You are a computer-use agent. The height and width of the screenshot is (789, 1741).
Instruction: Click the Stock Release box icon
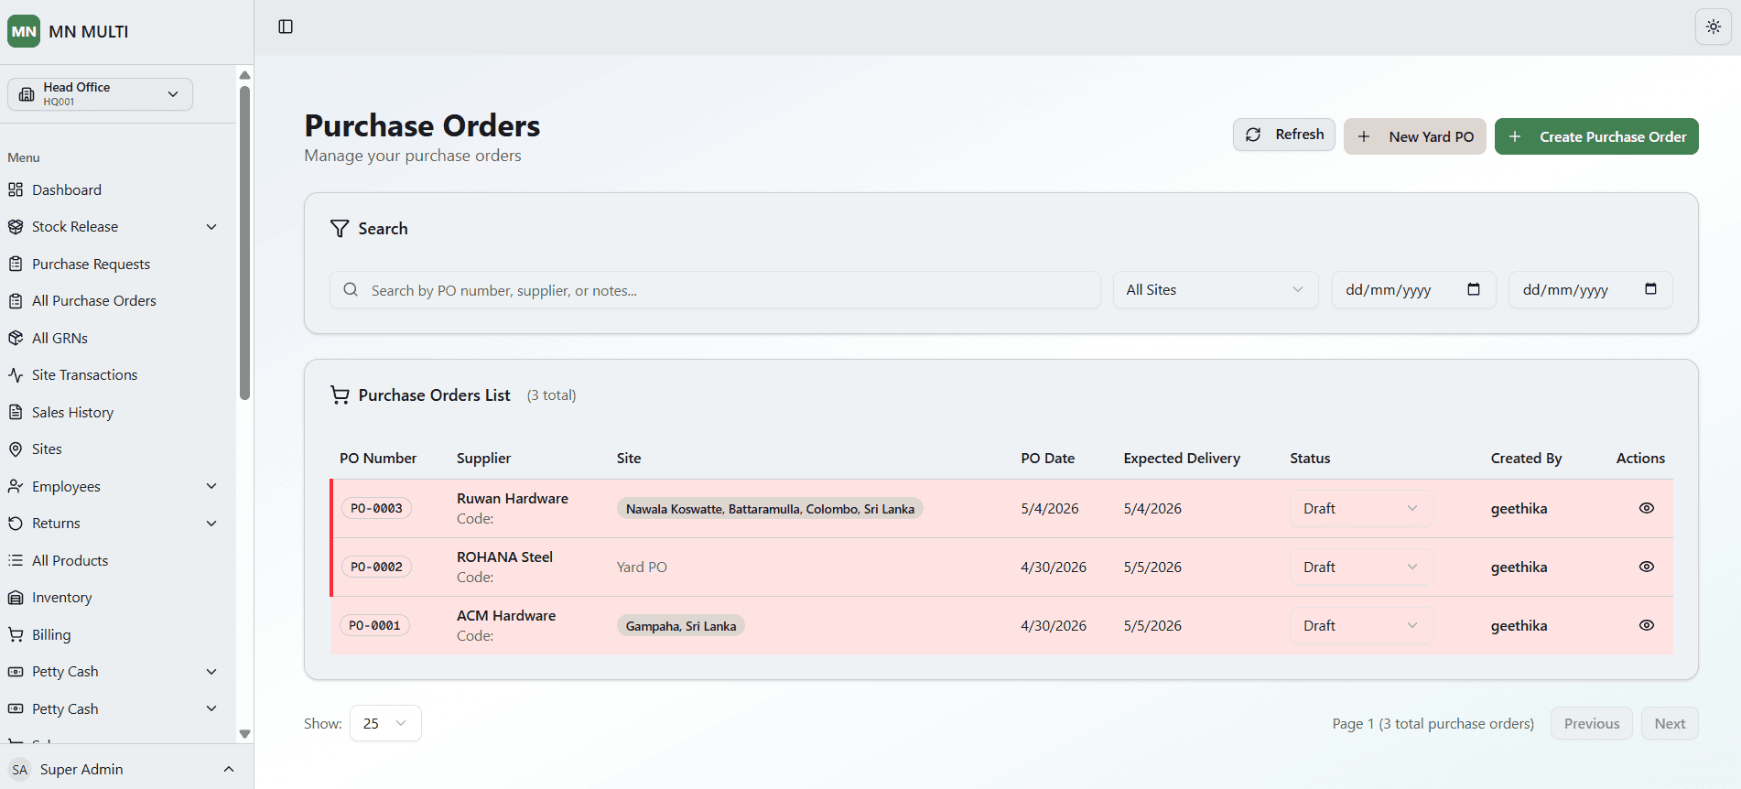tap(16, 227)
